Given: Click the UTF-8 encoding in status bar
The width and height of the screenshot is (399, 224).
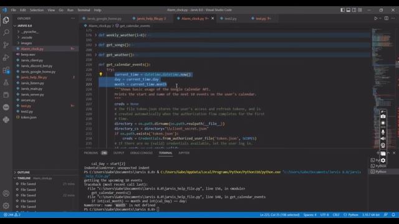Looking at the screenshot, I should [324, 215].
